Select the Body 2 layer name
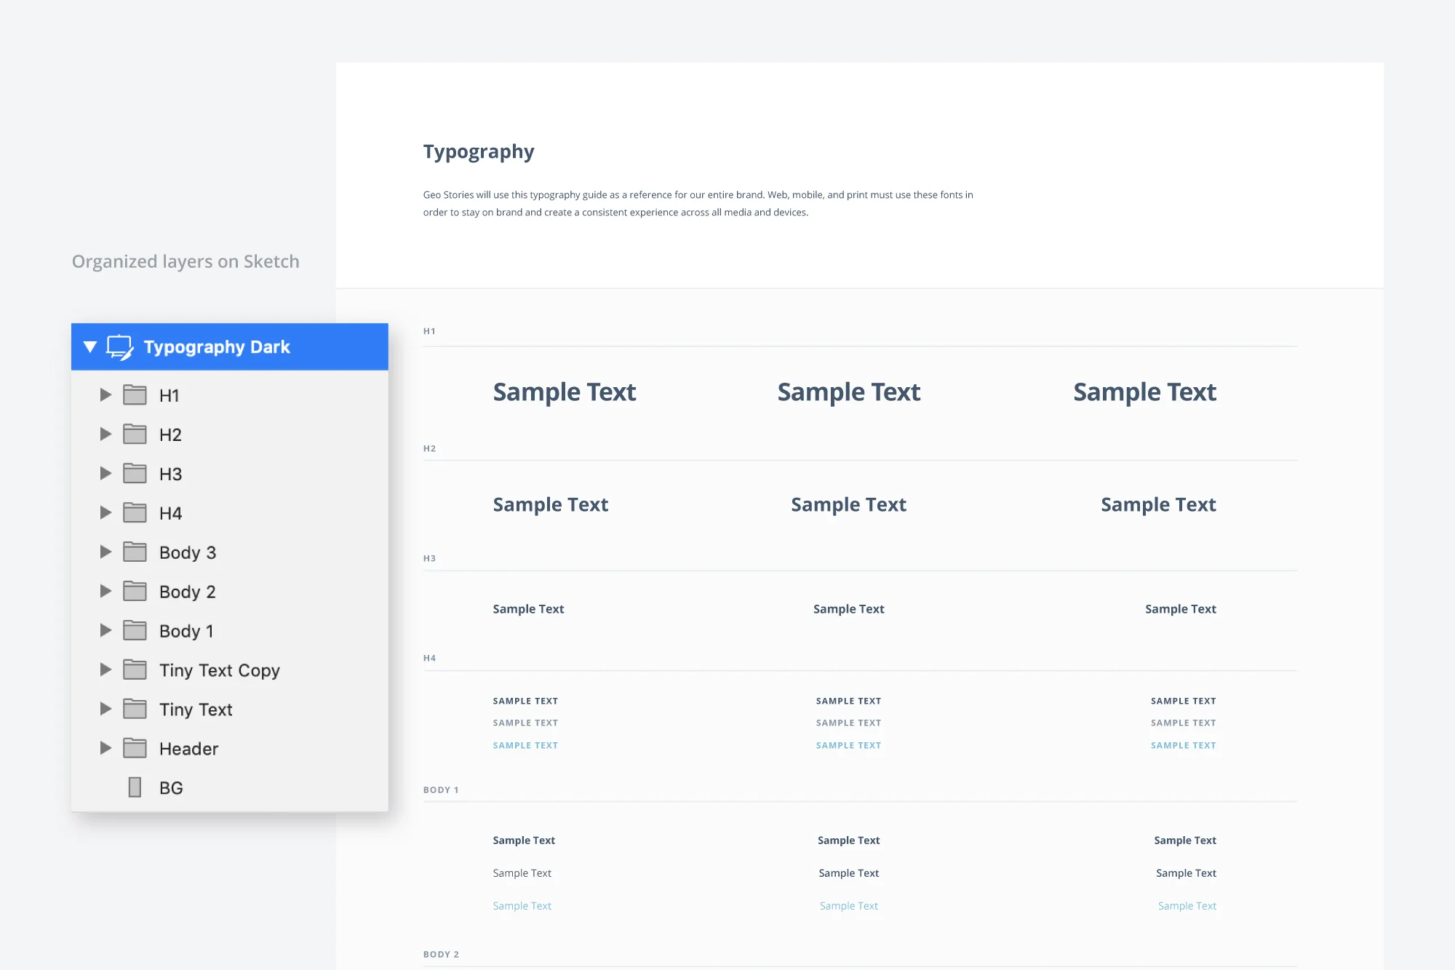Image resolution: width=1455 pixels, height=970 pixels. point(187,592)
